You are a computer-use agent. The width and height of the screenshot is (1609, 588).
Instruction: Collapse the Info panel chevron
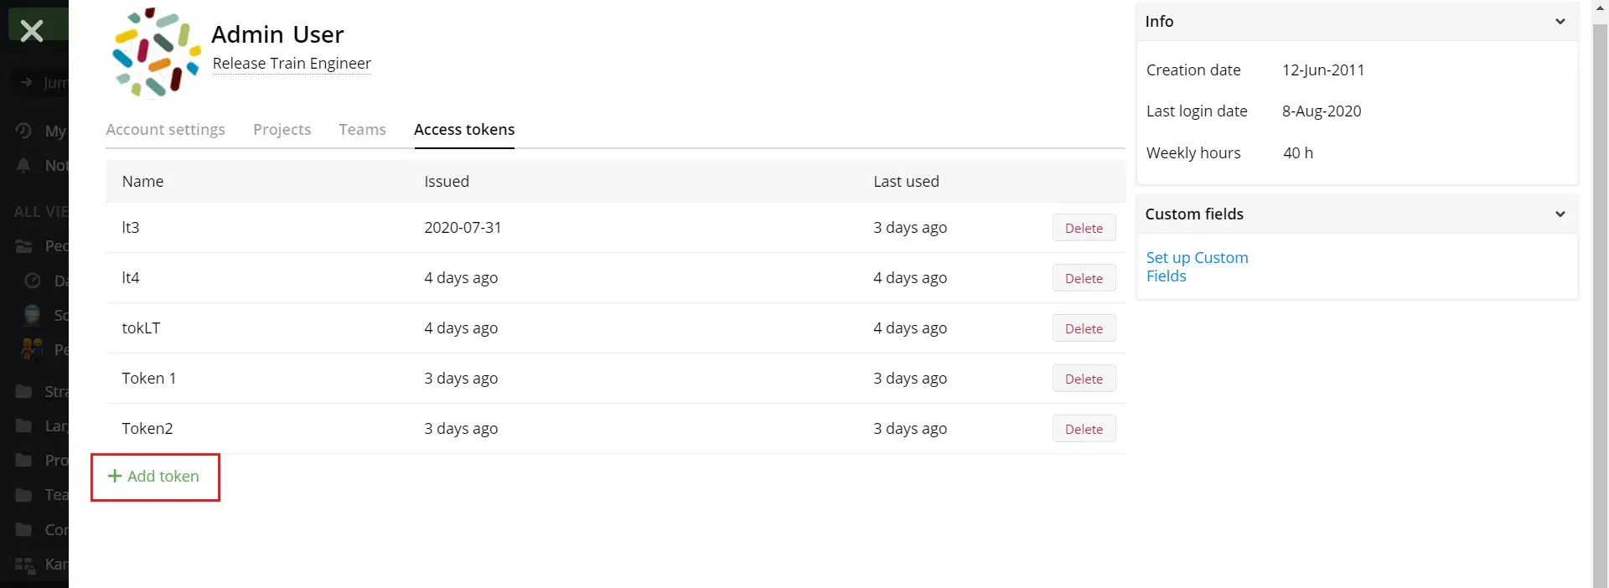(x=1560, y=22)
